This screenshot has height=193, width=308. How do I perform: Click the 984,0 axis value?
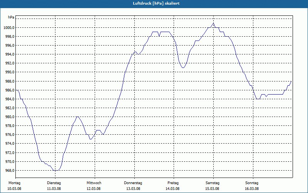(10, 99)
